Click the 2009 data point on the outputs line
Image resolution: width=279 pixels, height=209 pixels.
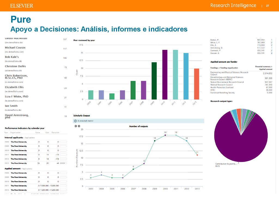point(155,141)
